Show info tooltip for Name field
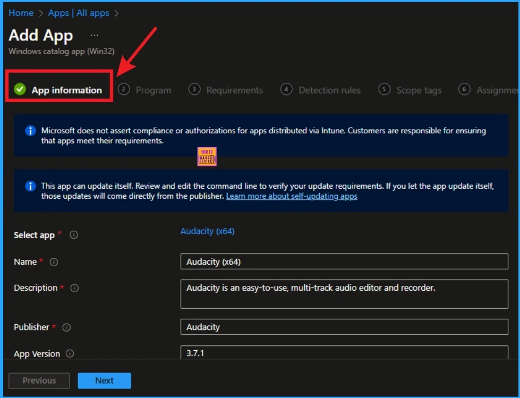Image resolution: width=520 pixels, height=398 pixels. click(54, 262)
